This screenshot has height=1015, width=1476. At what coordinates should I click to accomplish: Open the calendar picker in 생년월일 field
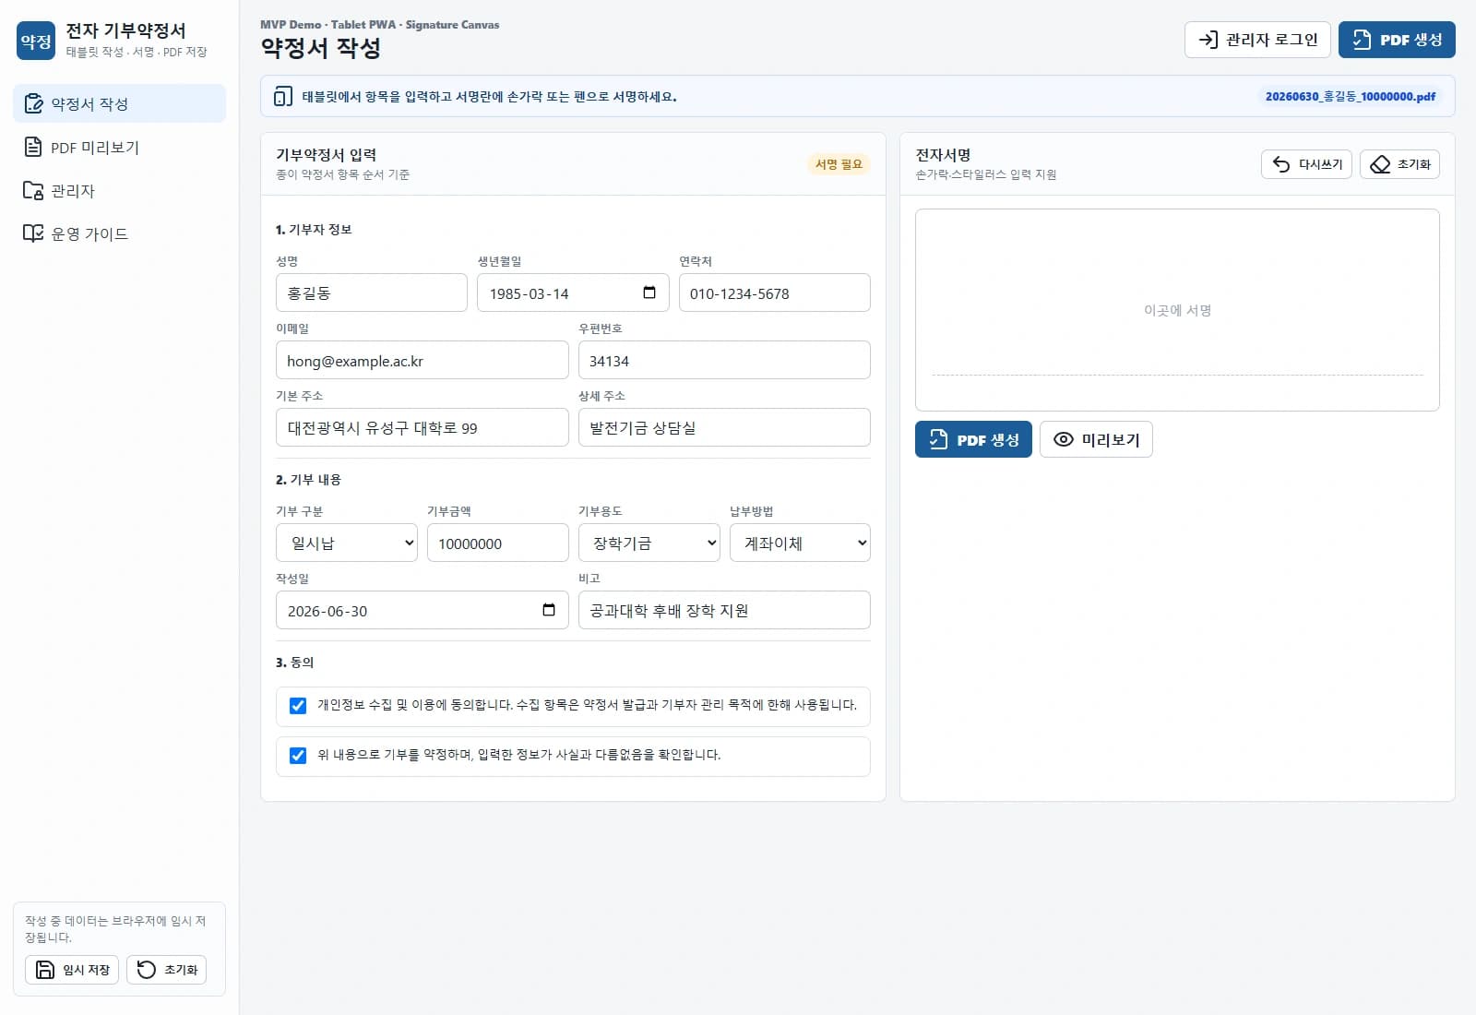[x=649, y=293]
